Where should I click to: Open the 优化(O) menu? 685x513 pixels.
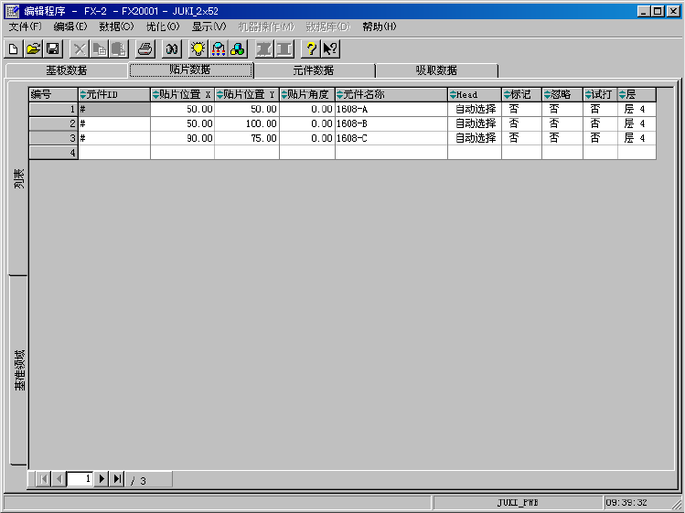coord(163,27)
